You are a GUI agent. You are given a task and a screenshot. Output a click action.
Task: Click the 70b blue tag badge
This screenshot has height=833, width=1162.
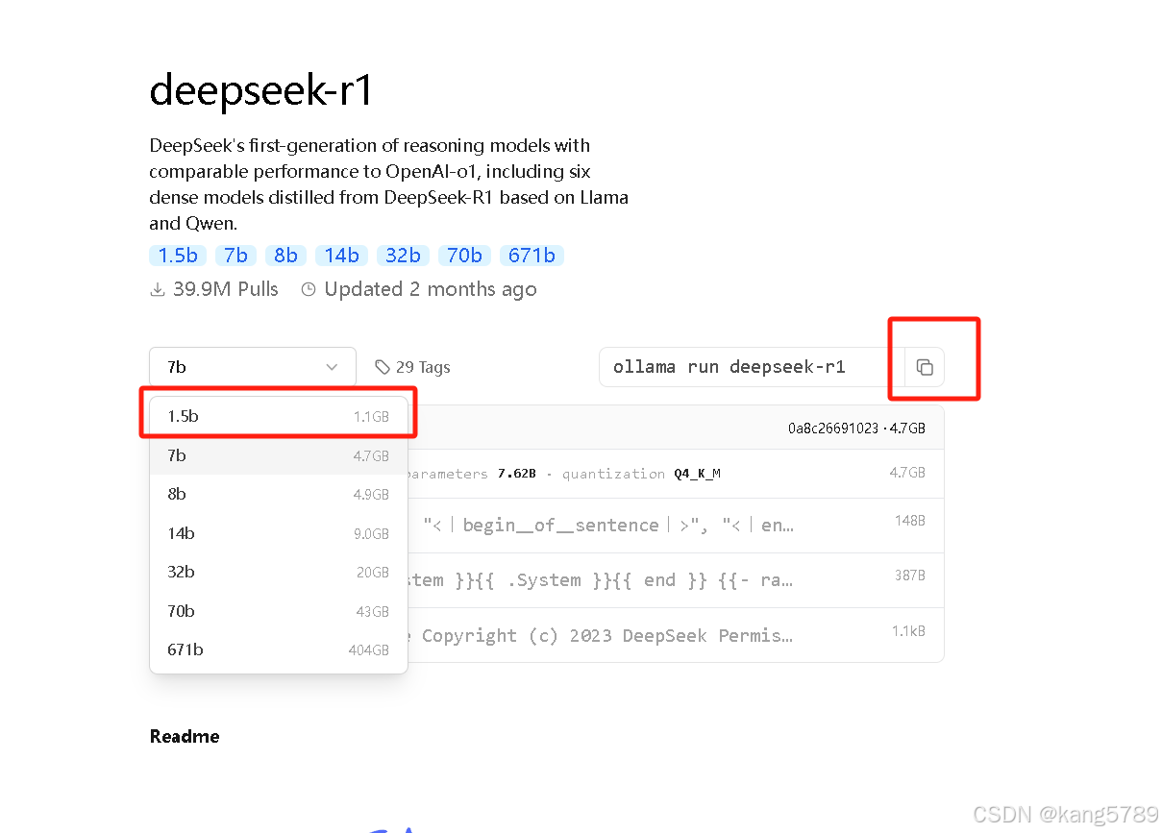[464, 256]
